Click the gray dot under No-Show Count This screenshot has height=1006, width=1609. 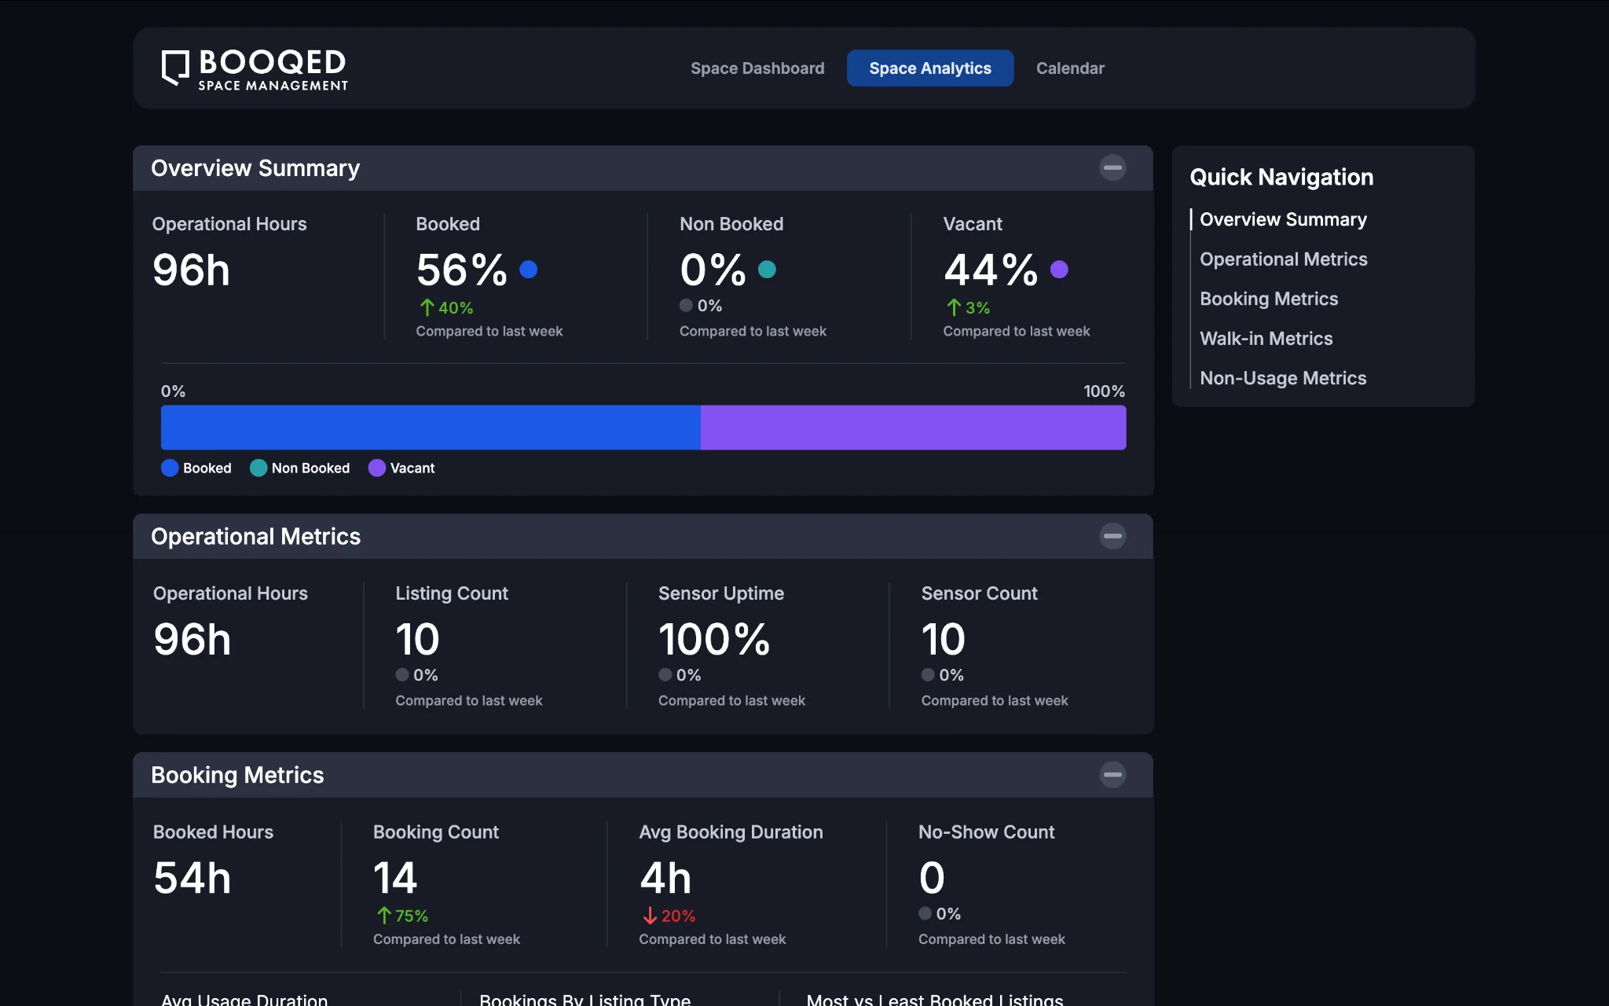[925, 913]
